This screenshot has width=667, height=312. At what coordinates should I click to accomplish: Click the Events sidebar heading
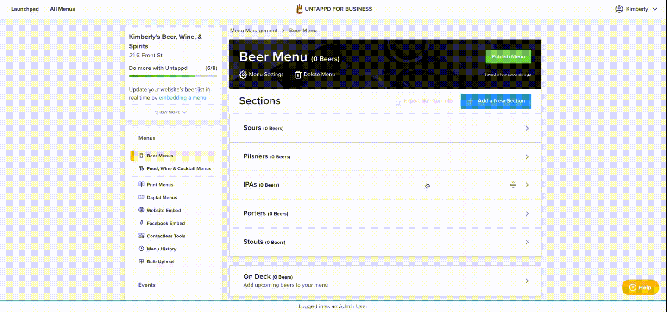(x=147, y=285)
